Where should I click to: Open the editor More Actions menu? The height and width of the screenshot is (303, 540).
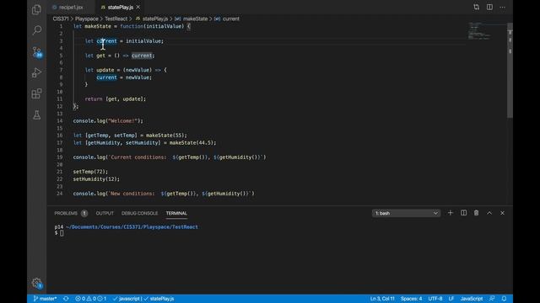tap(503, 8)
